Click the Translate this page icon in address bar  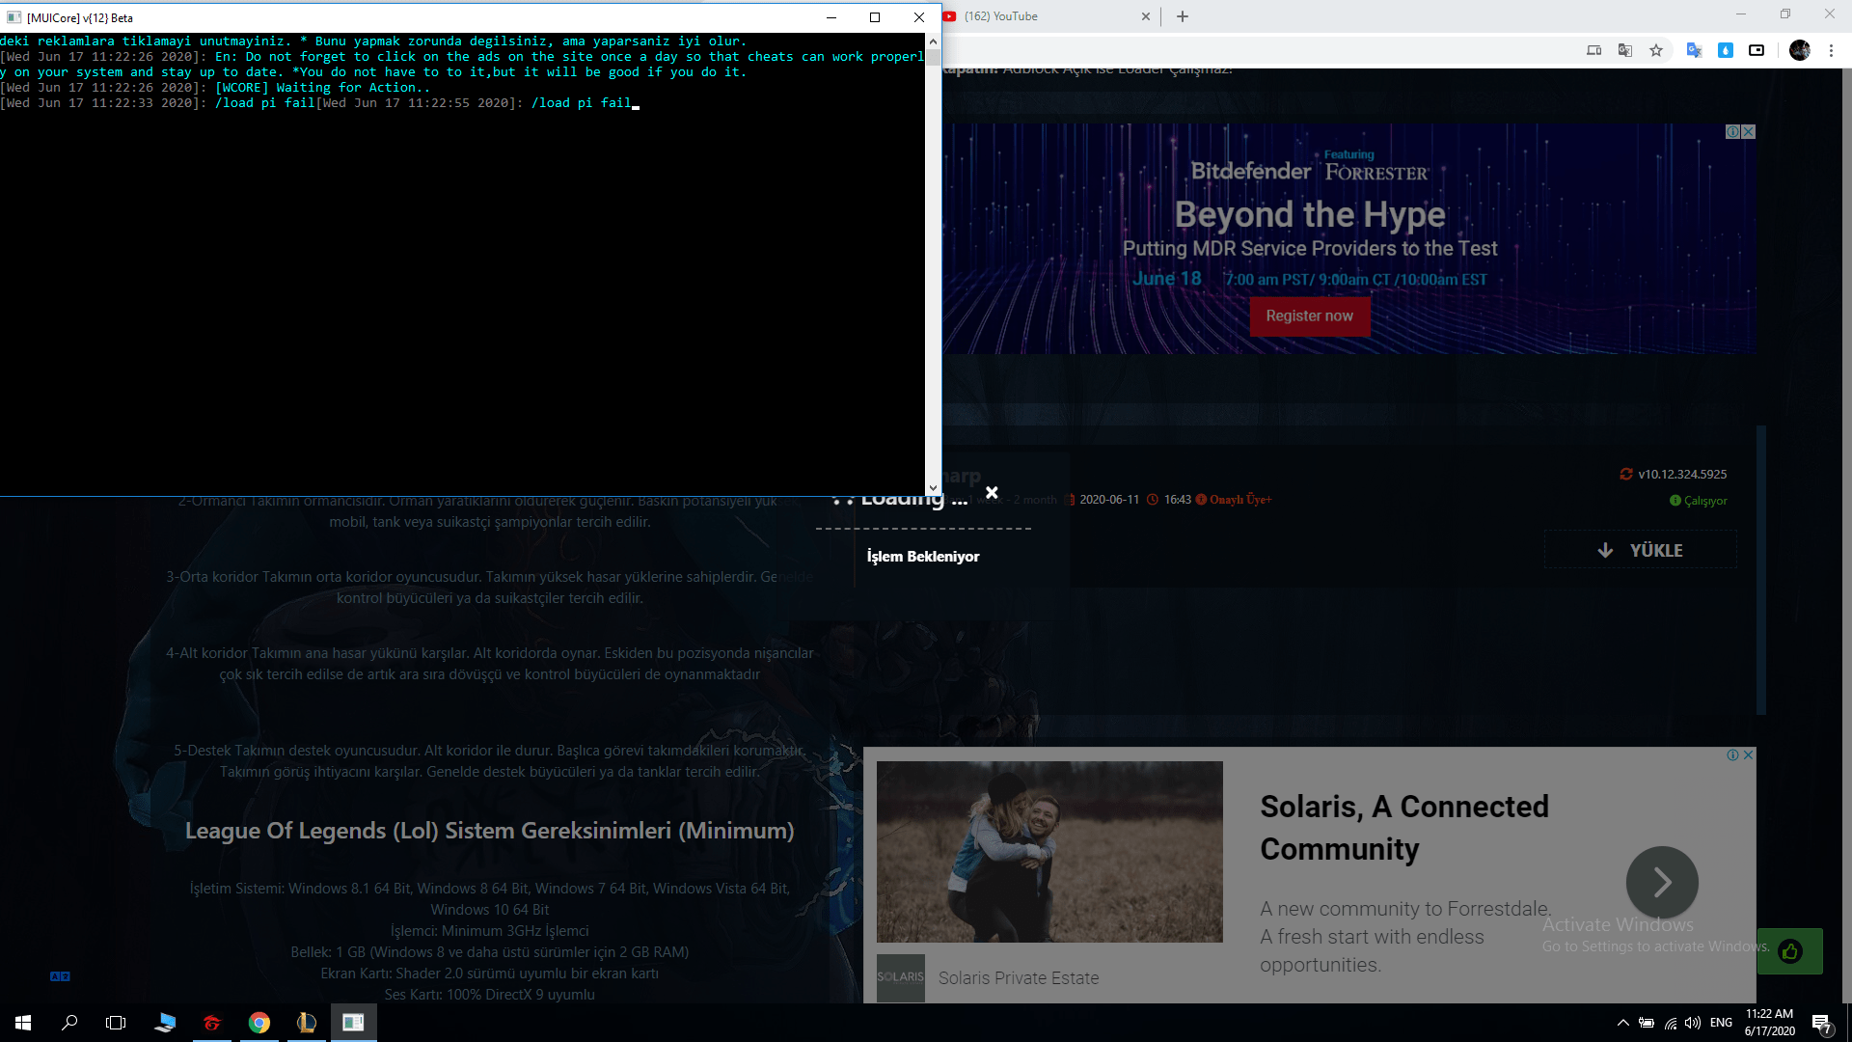1625,50
